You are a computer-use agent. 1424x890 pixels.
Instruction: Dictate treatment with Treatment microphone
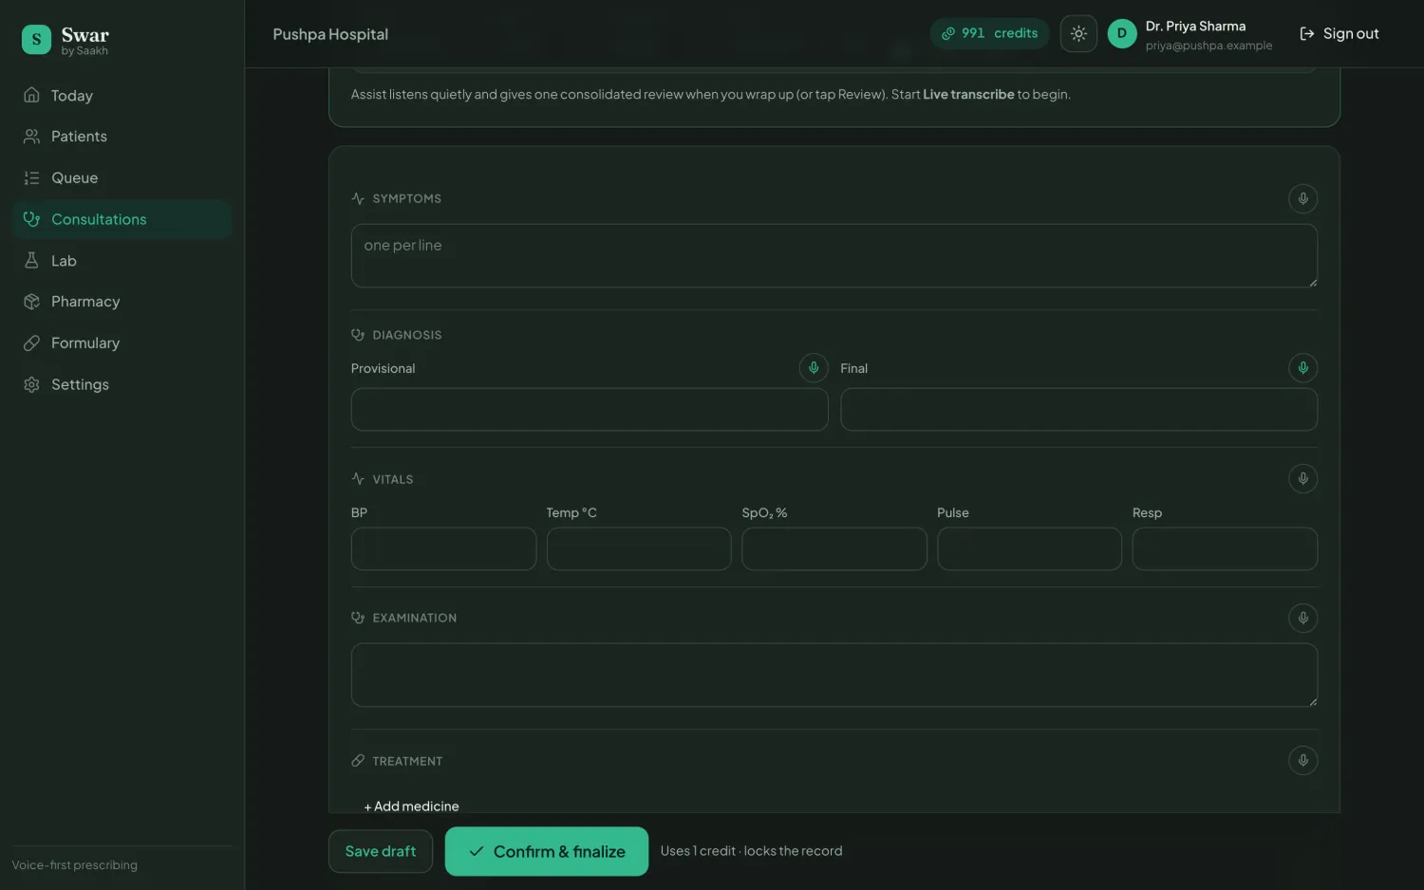[1302, 760]
